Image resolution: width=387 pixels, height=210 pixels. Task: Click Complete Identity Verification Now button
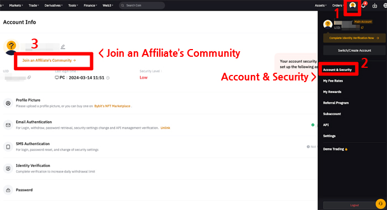coord(354,38)
